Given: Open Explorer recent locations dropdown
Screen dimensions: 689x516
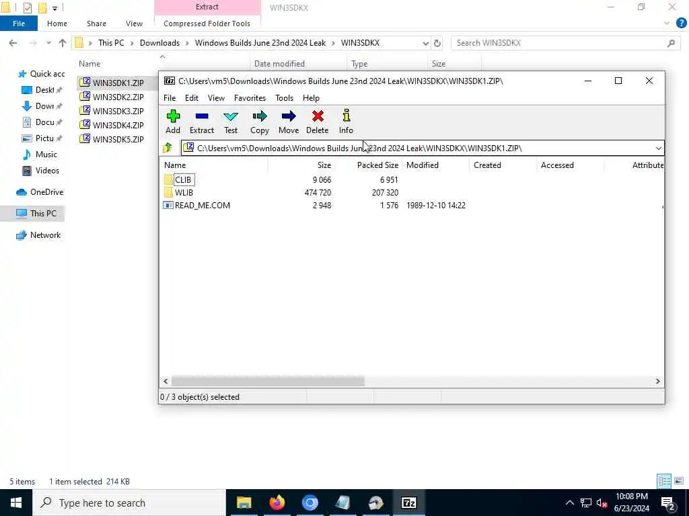Looking at the screenshot, I should coord(48,42).
